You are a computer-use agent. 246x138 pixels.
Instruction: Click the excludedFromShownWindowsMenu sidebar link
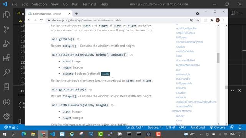tap(196, 102)
